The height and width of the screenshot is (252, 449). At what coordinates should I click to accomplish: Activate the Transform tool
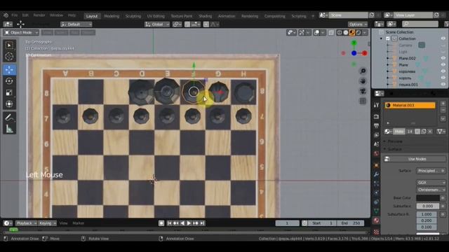[9, 104]
